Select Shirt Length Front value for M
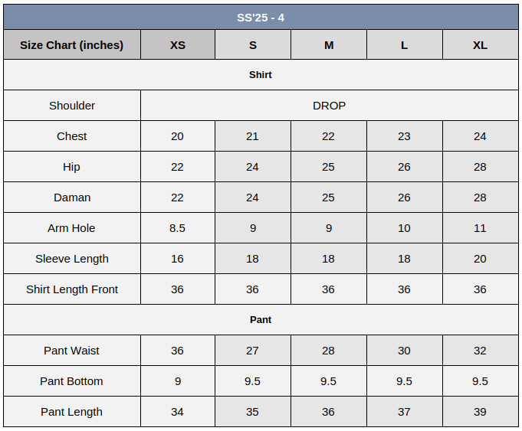The image size is (522, 431). click(x=329, y=289)
